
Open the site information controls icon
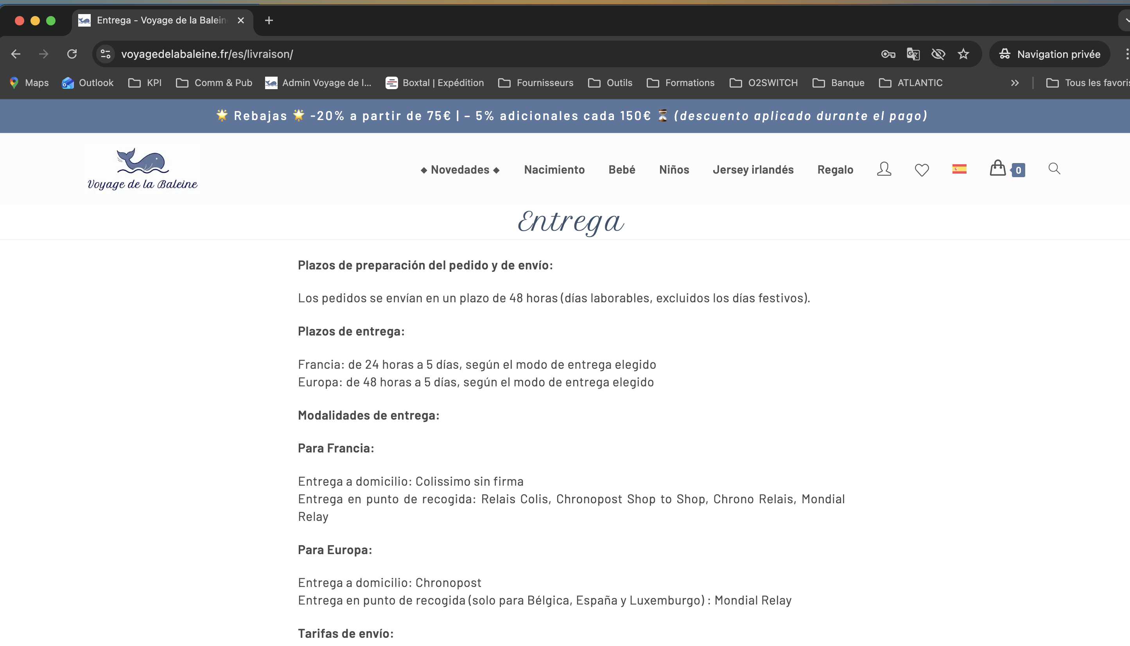click(x=106, y=54)
